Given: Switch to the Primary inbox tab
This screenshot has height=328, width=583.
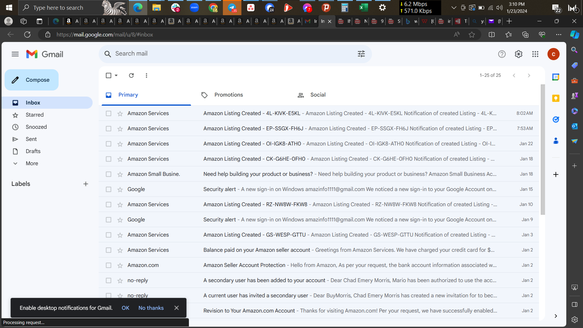Looking at the screenshot, I should [146, 95].
